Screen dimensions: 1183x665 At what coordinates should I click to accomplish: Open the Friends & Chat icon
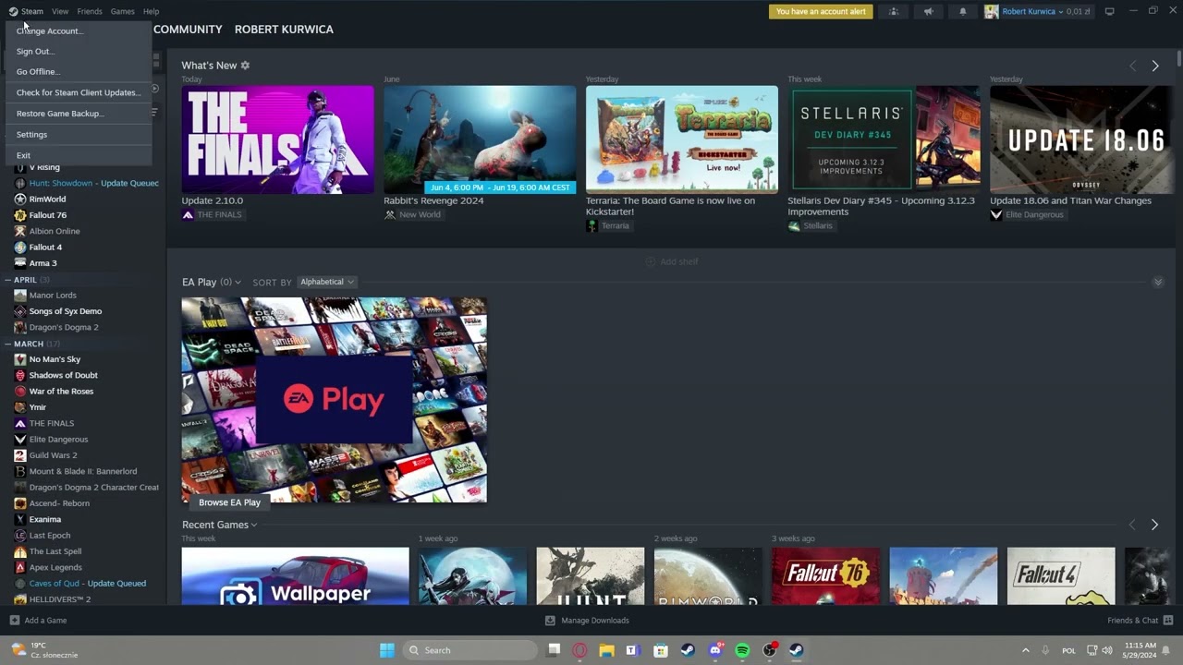pos(1168,621)
